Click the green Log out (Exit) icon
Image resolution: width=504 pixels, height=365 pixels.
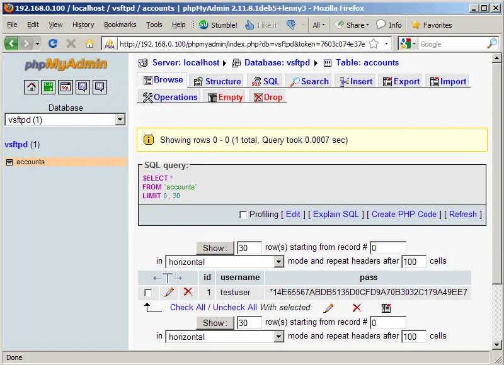coord(49,87)
